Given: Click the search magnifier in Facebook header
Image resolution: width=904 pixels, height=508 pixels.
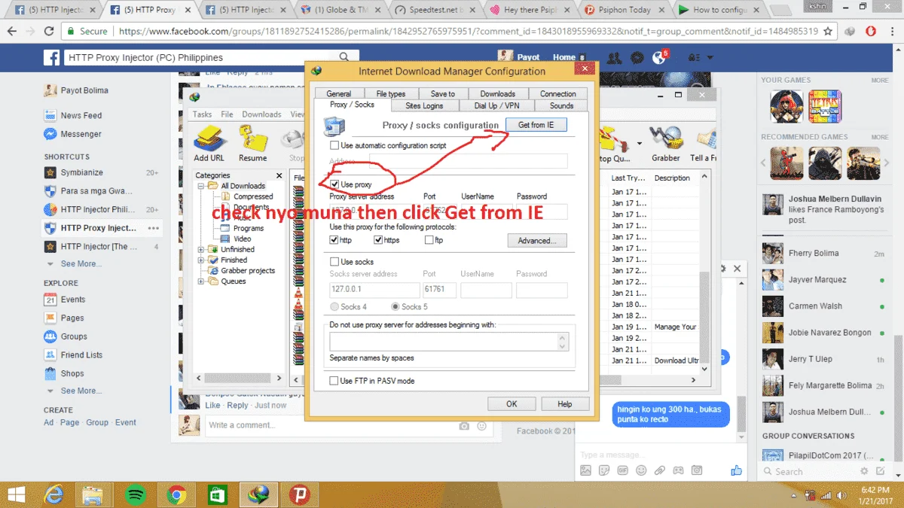Looking at the screenshot, I should point(344,57).
